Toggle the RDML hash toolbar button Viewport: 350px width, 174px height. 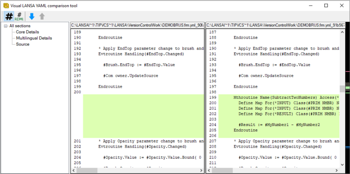(x=19, y=16)
